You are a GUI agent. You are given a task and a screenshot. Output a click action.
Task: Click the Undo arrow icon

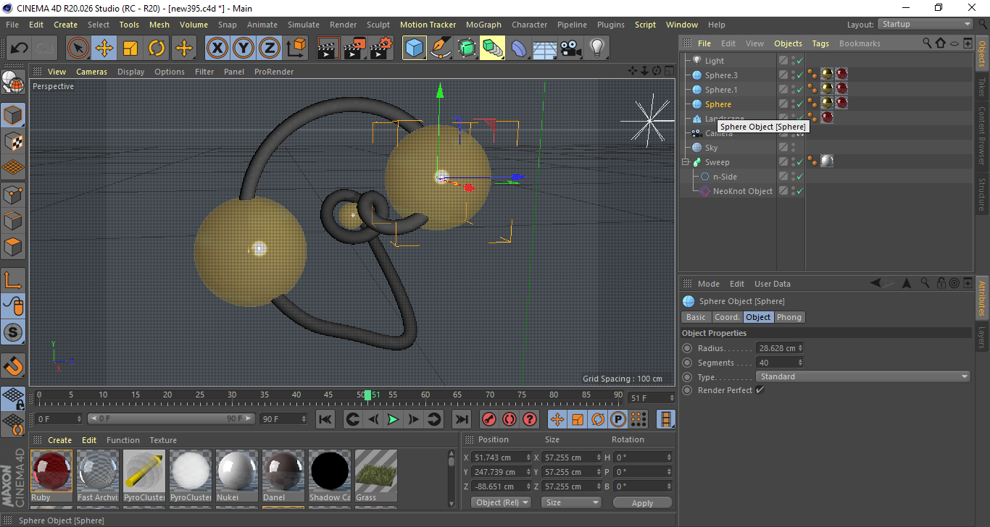(20, 49)
